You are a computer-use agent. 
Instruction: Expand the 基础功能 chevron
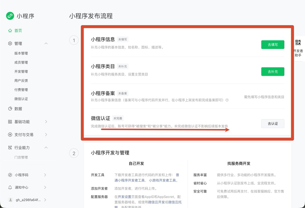[x=46, y=122]
